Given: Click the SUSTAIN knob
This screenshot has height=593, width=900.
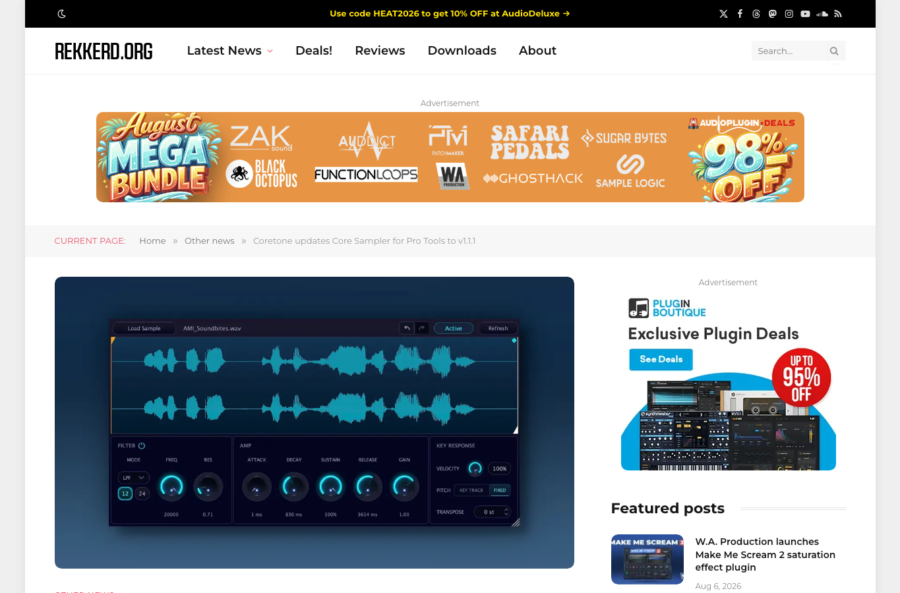Looking at the screenshot, I should pyautogui.click(x=330, y=487).
